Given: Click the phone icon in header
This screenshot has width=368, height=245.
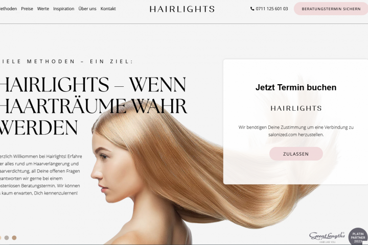Looking at the screenshot, I should (x=252, y=9).
